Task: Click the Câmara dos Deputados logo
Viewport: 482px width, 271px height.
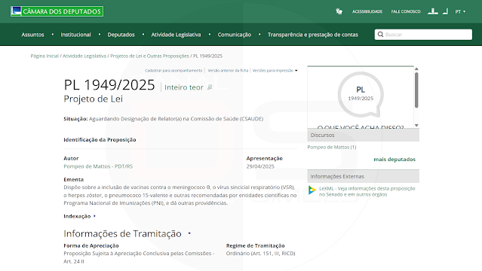Action: (x=57, y=11)
